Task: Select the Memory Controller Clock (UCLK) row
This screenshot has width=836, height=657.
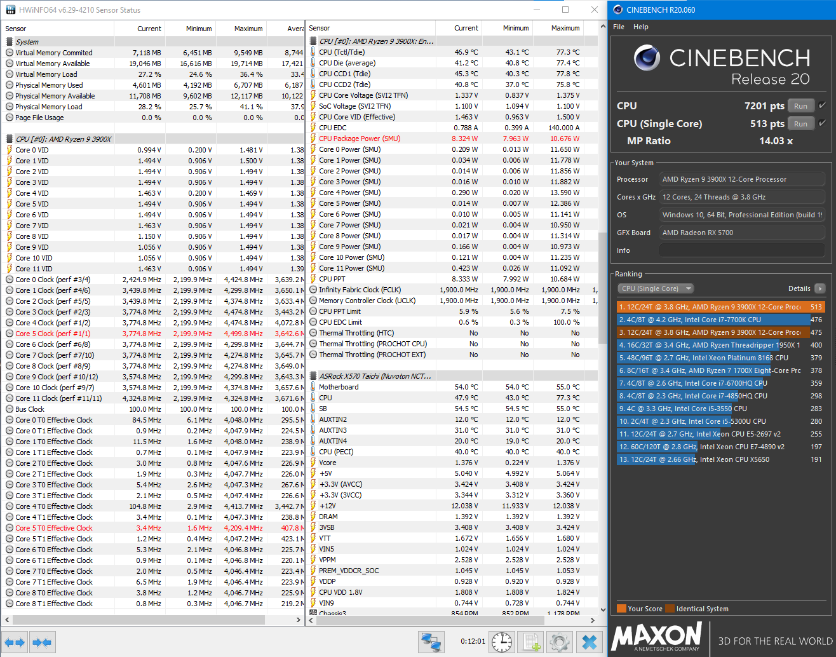Action: [452, 301]
